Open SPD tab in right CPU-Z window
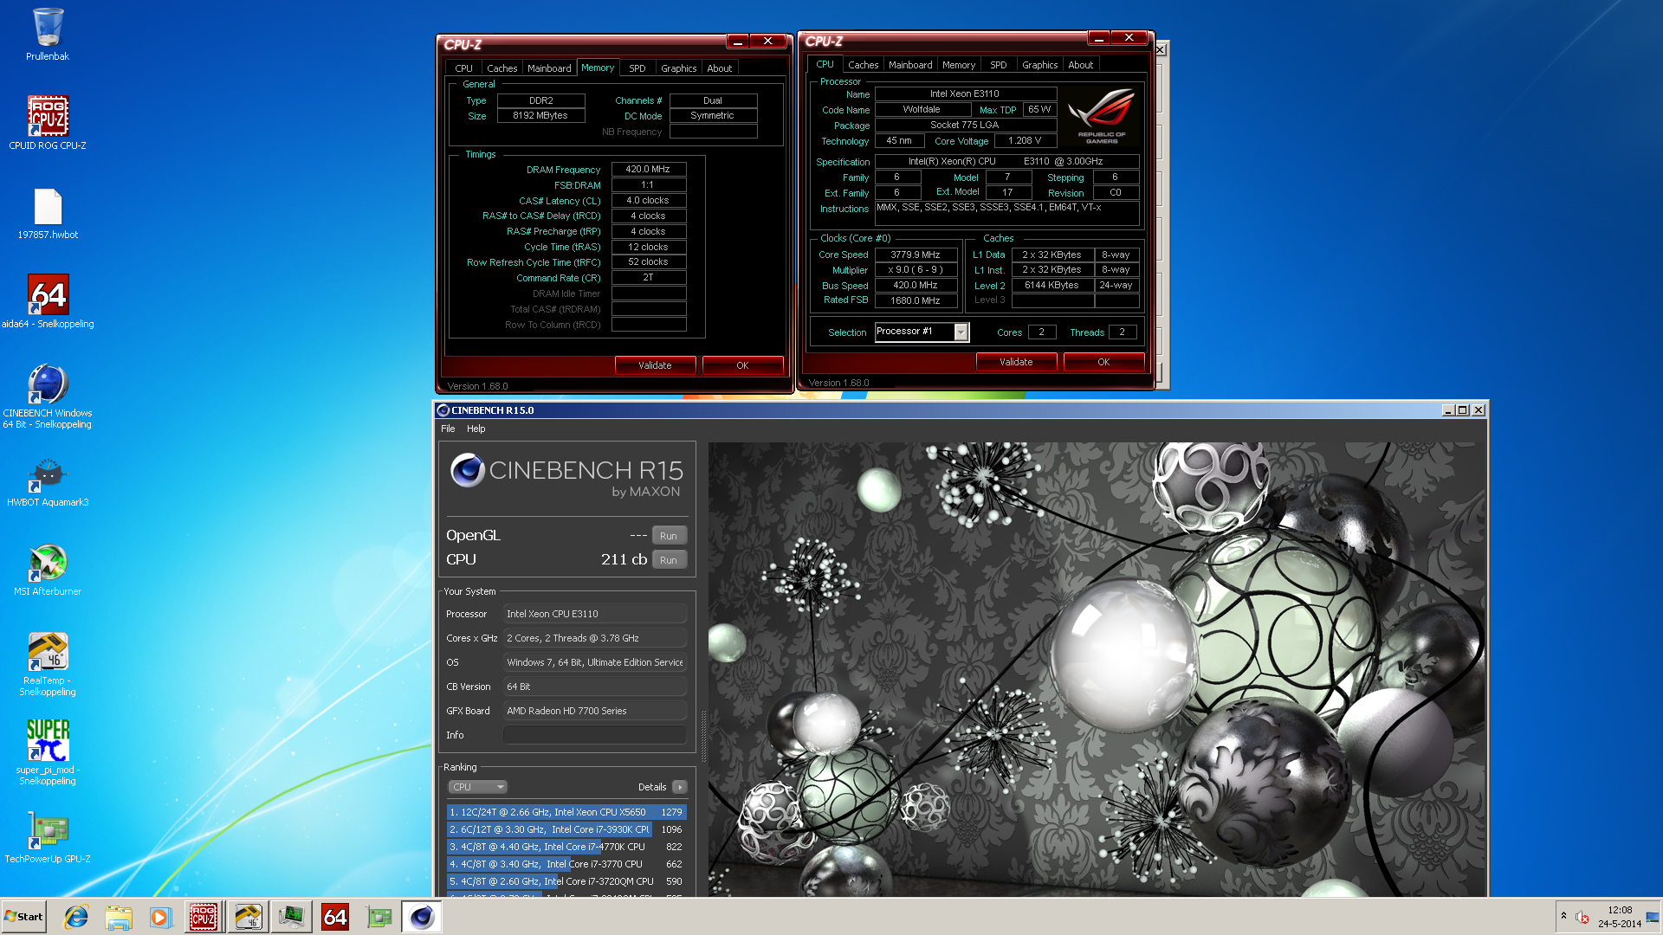Image resolution: width=1663 pixels, height=935 pixels. [x=998, y=65]
